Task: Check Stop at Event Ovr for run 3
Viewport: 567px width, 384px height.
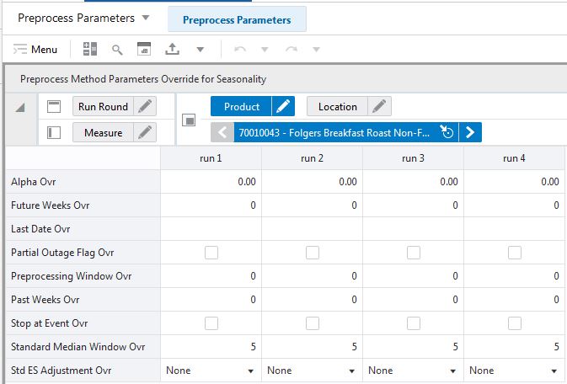Action: click(x=414, y=323)
